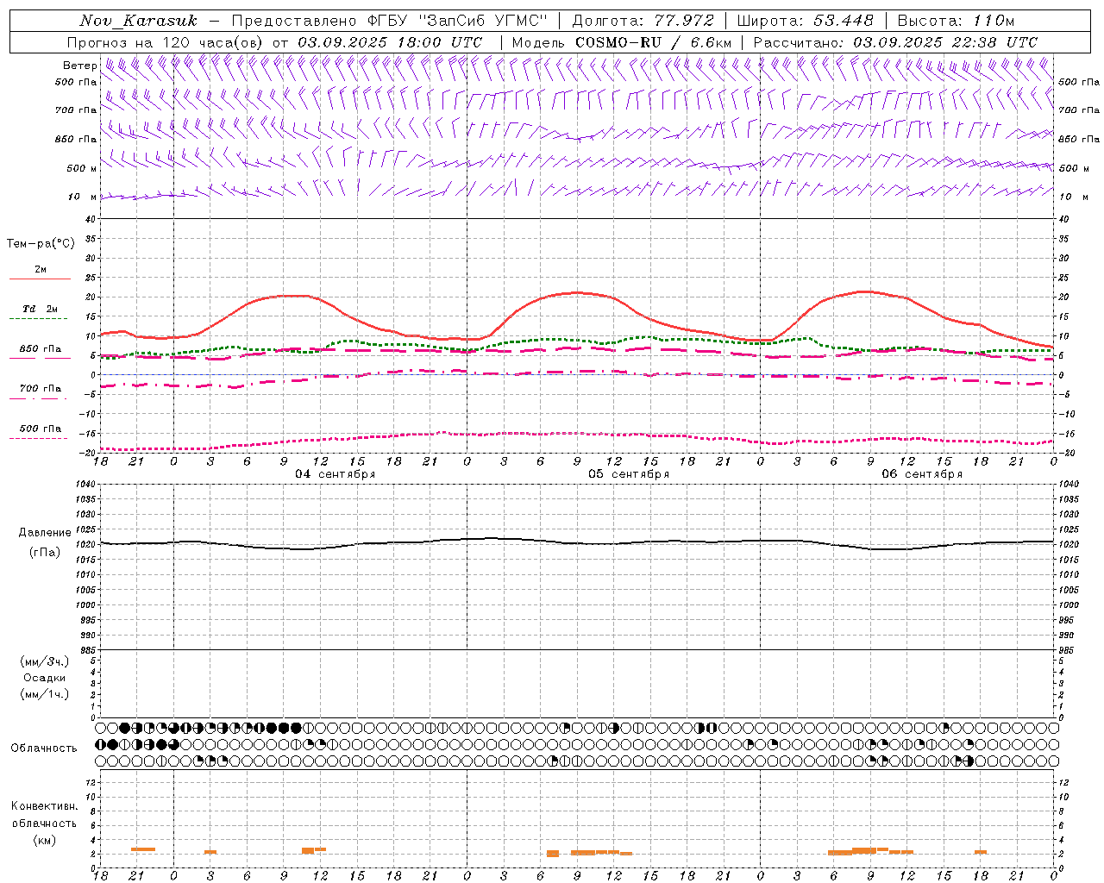Click the "05 сентября" date label
Screen dimensions: 1104x883
629,474
